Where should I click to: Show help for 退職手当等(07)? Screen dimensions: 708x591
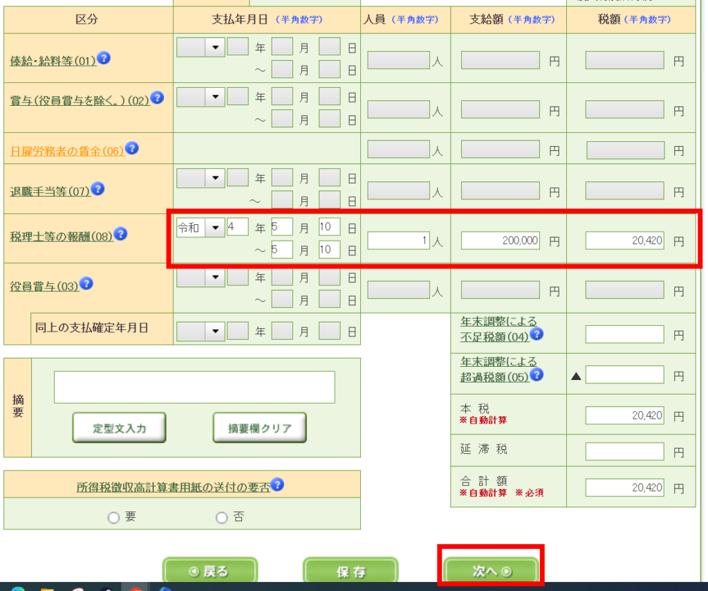pyautogui.click(x=98, y=189)
